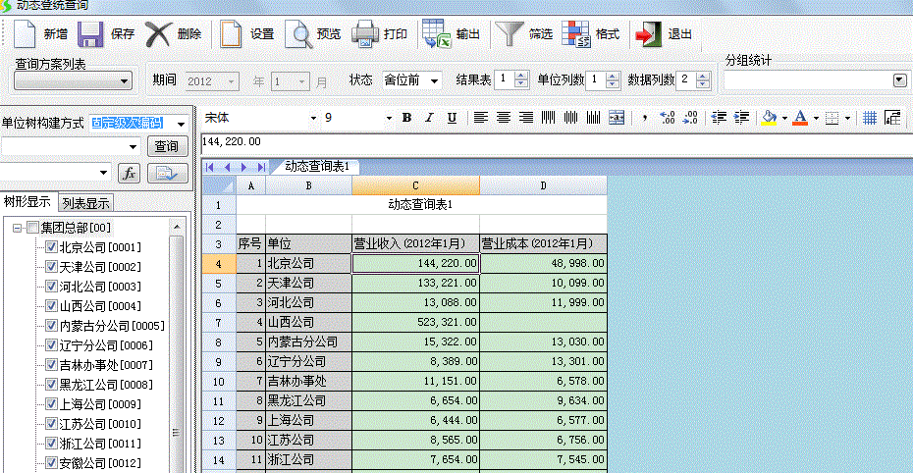
Task: Uncheck 天津公司[0002] checkbox
Action: (51, 267)
